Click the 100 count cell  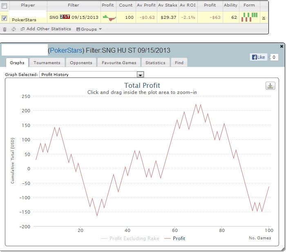pos(130,18)
